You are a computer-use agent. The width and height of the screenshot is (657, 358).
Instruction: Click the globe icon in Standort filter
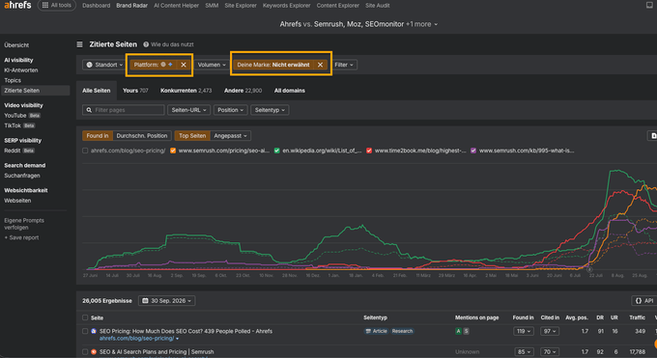89,65
